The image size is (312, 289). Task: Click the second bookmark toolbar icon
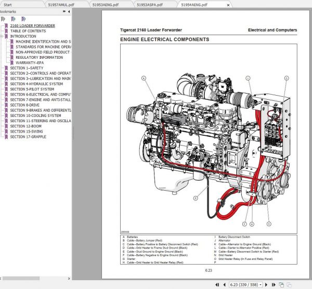tap(13, 19)
